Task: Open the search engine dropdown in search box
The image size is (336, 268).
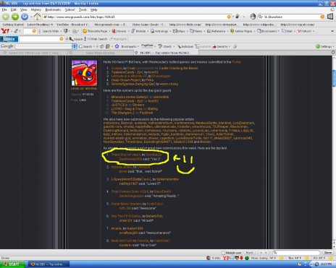Action: click(261, 17)
